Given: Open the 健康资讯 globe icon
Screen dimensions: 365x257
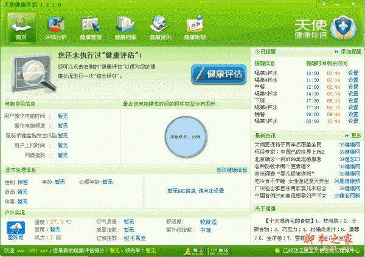Looking at the screenshot, I should 160,27.
